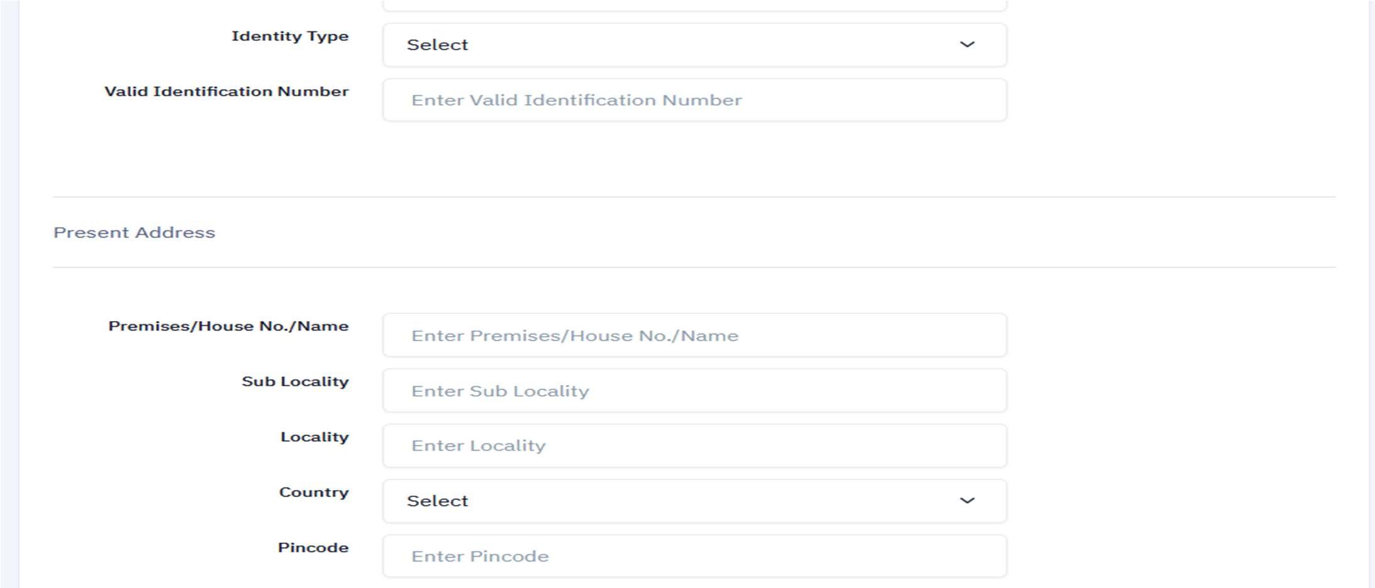1375x588 pixels.
Task: Select the Sub Locality label text
Action: pos(295,381)
